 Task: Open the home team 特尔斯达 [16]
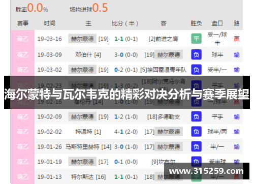(88, 177)
